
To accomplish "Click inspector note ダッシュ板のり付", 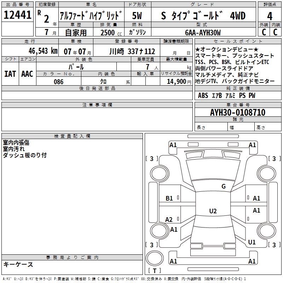I will tap(25, 155).
